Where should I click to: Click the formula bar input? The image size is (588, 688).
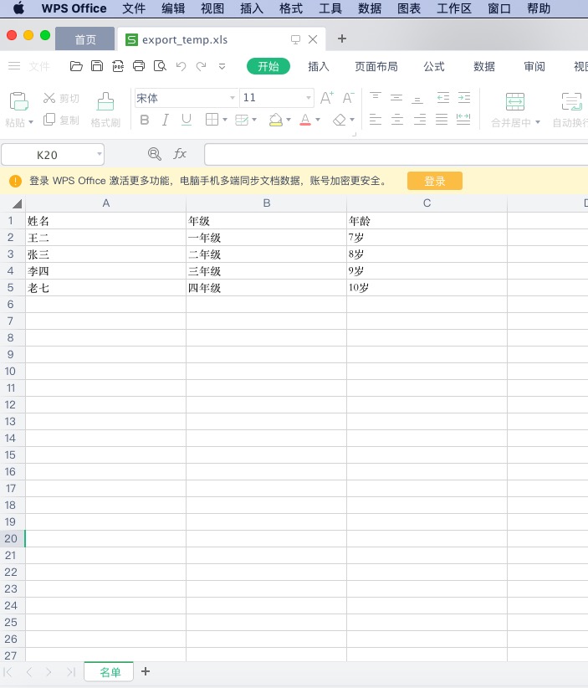[396, 155]
